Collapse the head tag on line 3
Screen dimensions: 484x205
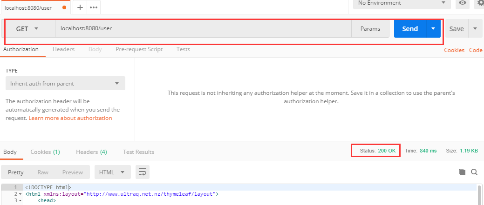click(20, 201)
